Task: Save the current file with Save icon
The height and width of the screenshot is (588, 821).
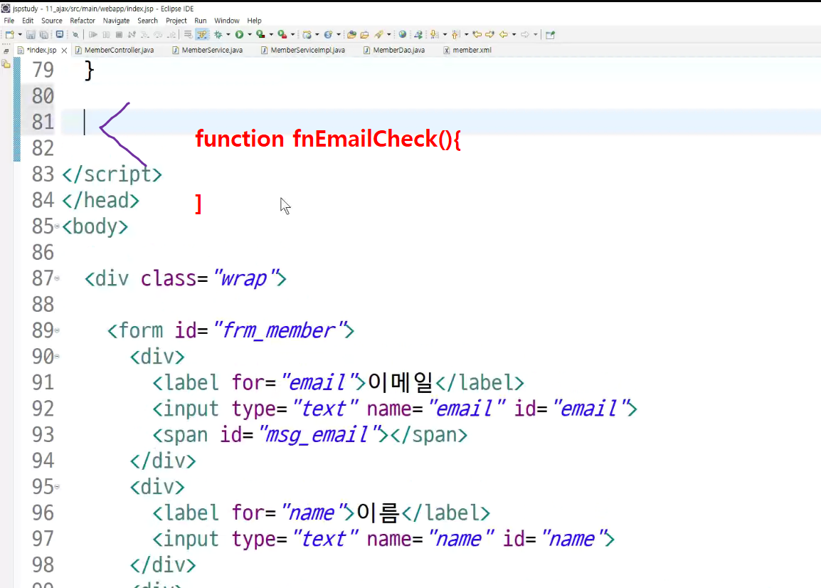Action: point(31,35)
